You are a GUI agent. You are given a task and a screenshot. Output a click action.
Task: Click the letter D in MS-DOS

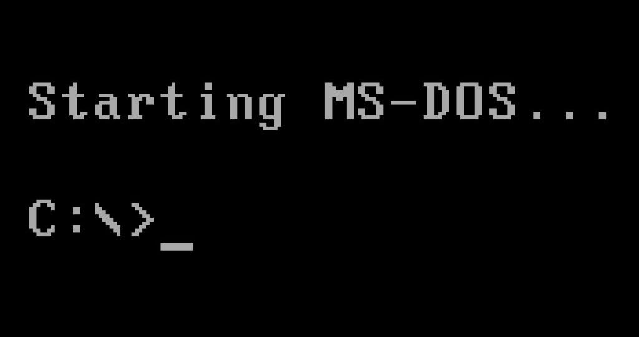(436, 101)
